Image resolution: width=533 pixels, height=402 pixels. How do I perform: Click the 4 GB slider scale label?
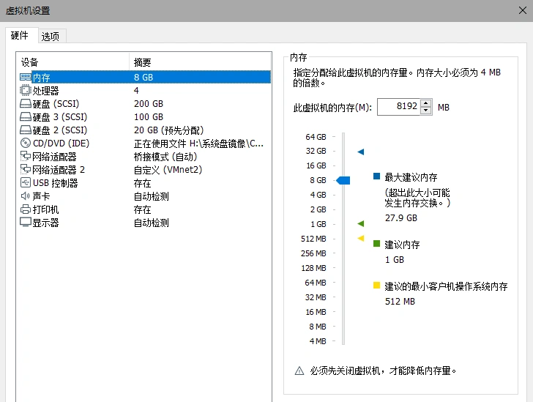tap(318, 195)
